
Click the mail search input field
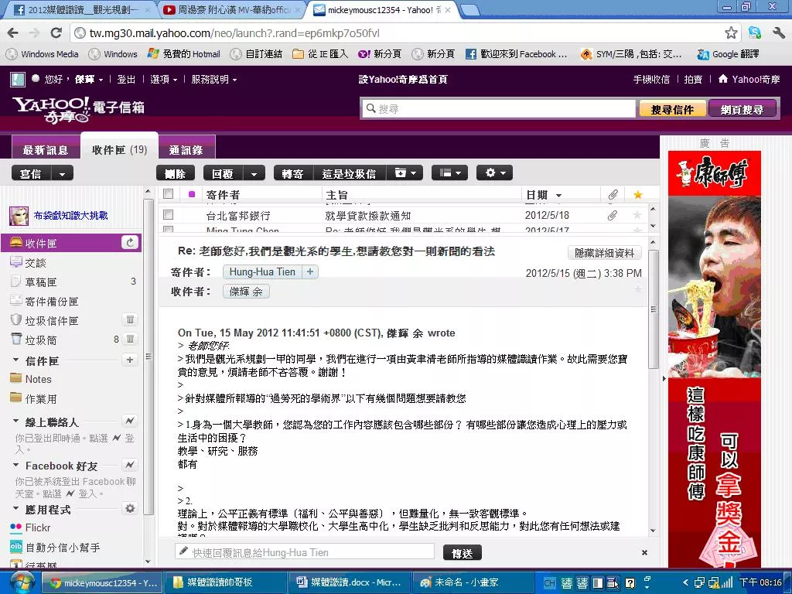[498, 108]
